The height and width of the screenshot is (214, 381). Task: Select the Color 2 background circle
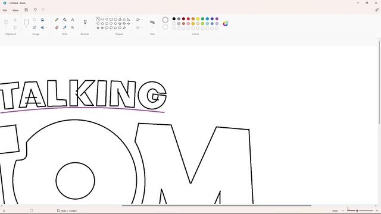tap(165, 27)
